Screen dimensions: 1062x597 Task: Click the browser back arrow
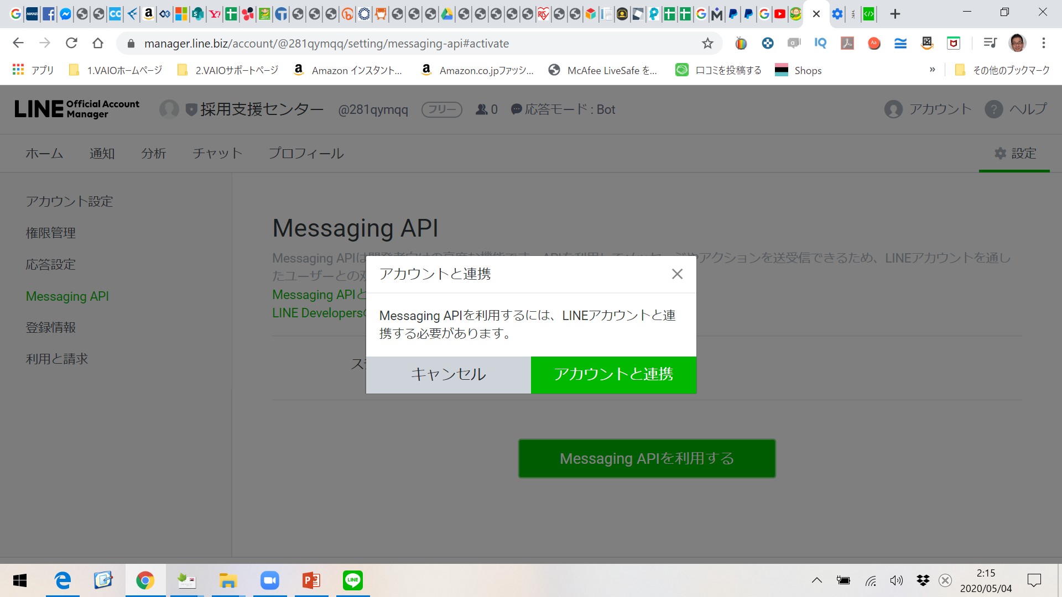[18, 43]
